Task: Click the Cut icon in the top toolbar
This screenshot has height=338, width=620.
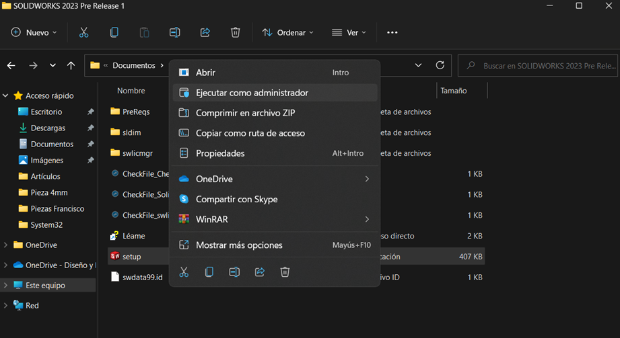Action: [83, 32]
